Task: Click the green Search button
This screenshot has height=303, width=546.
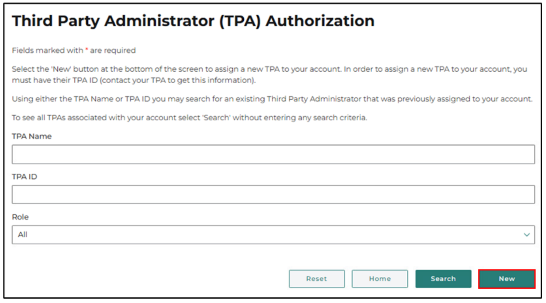Action: [x=443, y=279]
